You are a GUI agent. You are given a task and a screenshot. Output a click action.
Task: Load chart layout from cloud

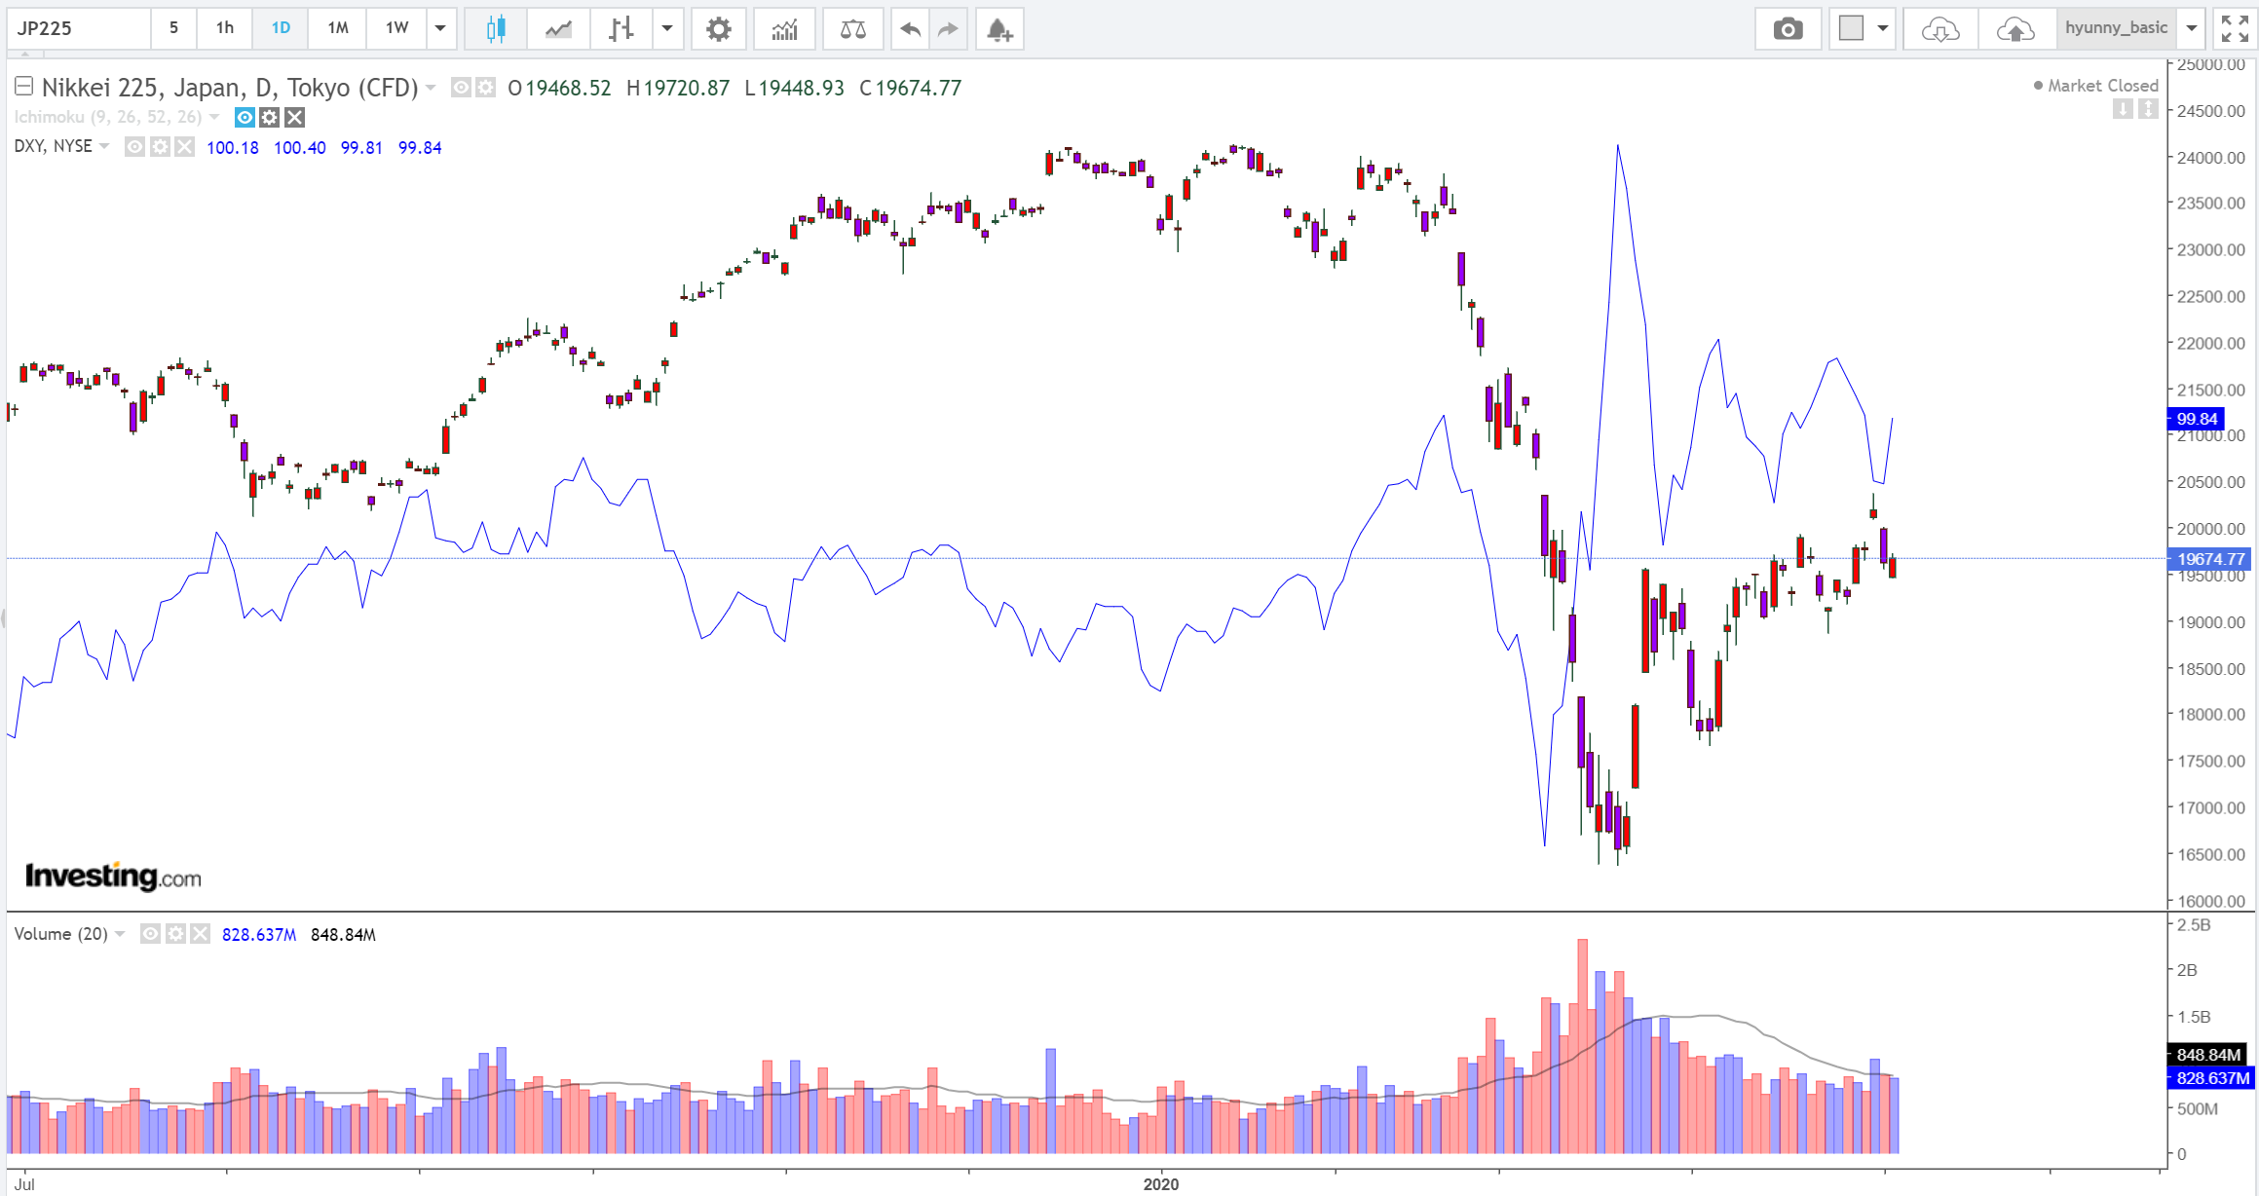[1939, 28]
